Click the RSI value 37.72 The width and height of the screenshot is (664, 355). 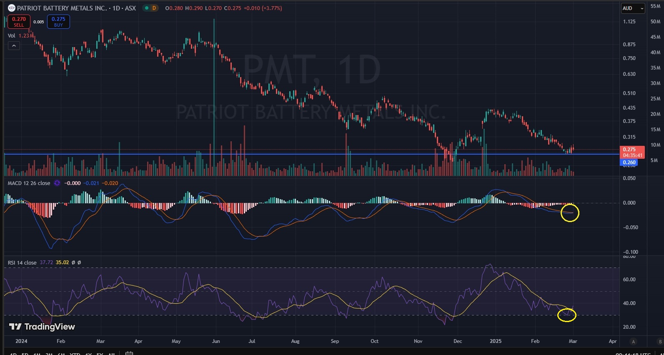(46, 263)
